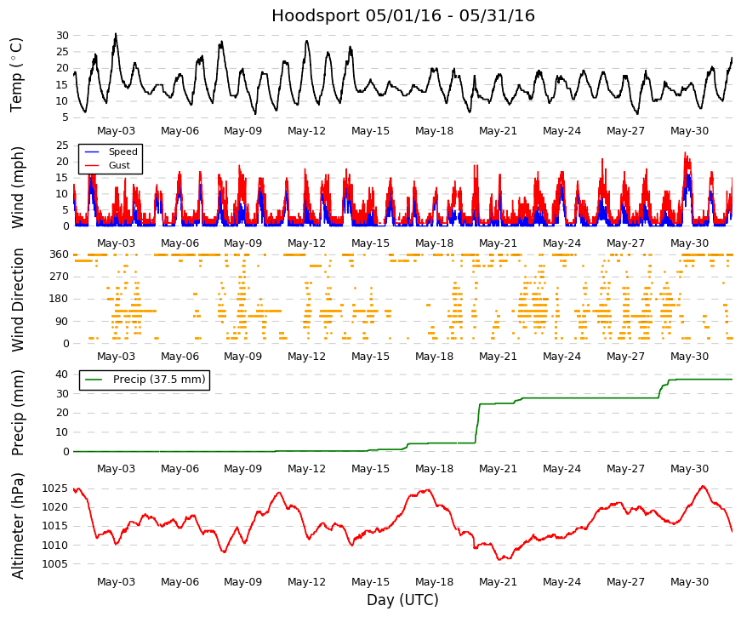Click May-30 tick under altimeter plot
Viewport: 741px width, 617px height.
[x=689, y=582]
